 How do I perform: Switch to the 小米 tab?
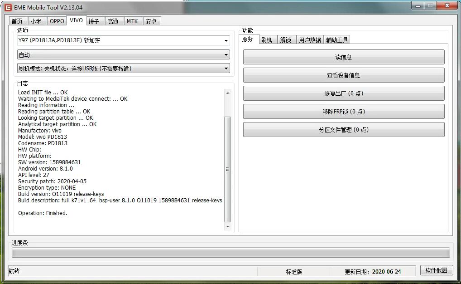37,21
